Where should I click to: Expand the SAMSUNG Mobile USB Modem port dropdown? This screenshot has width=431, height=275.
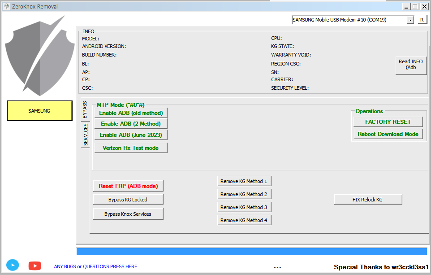click(410, 20)
